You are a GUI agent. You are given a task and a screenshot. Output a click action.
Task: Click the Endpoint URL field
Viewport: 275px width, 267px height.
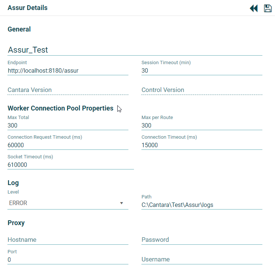68,70
